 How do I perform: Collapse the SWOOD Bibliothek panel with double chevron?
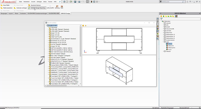(x=161, y=13)
